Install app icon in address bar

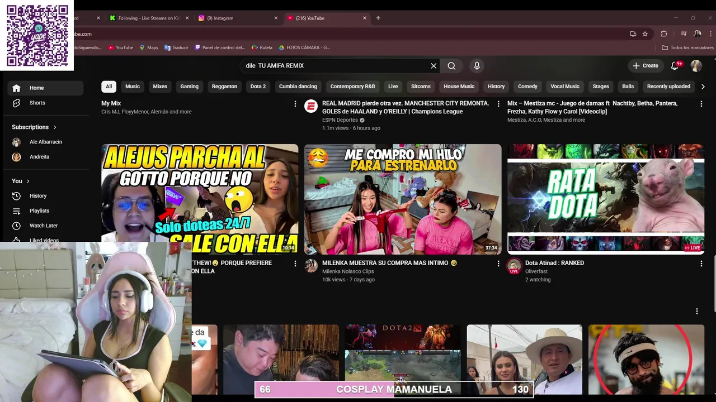[x=633, y=34]
